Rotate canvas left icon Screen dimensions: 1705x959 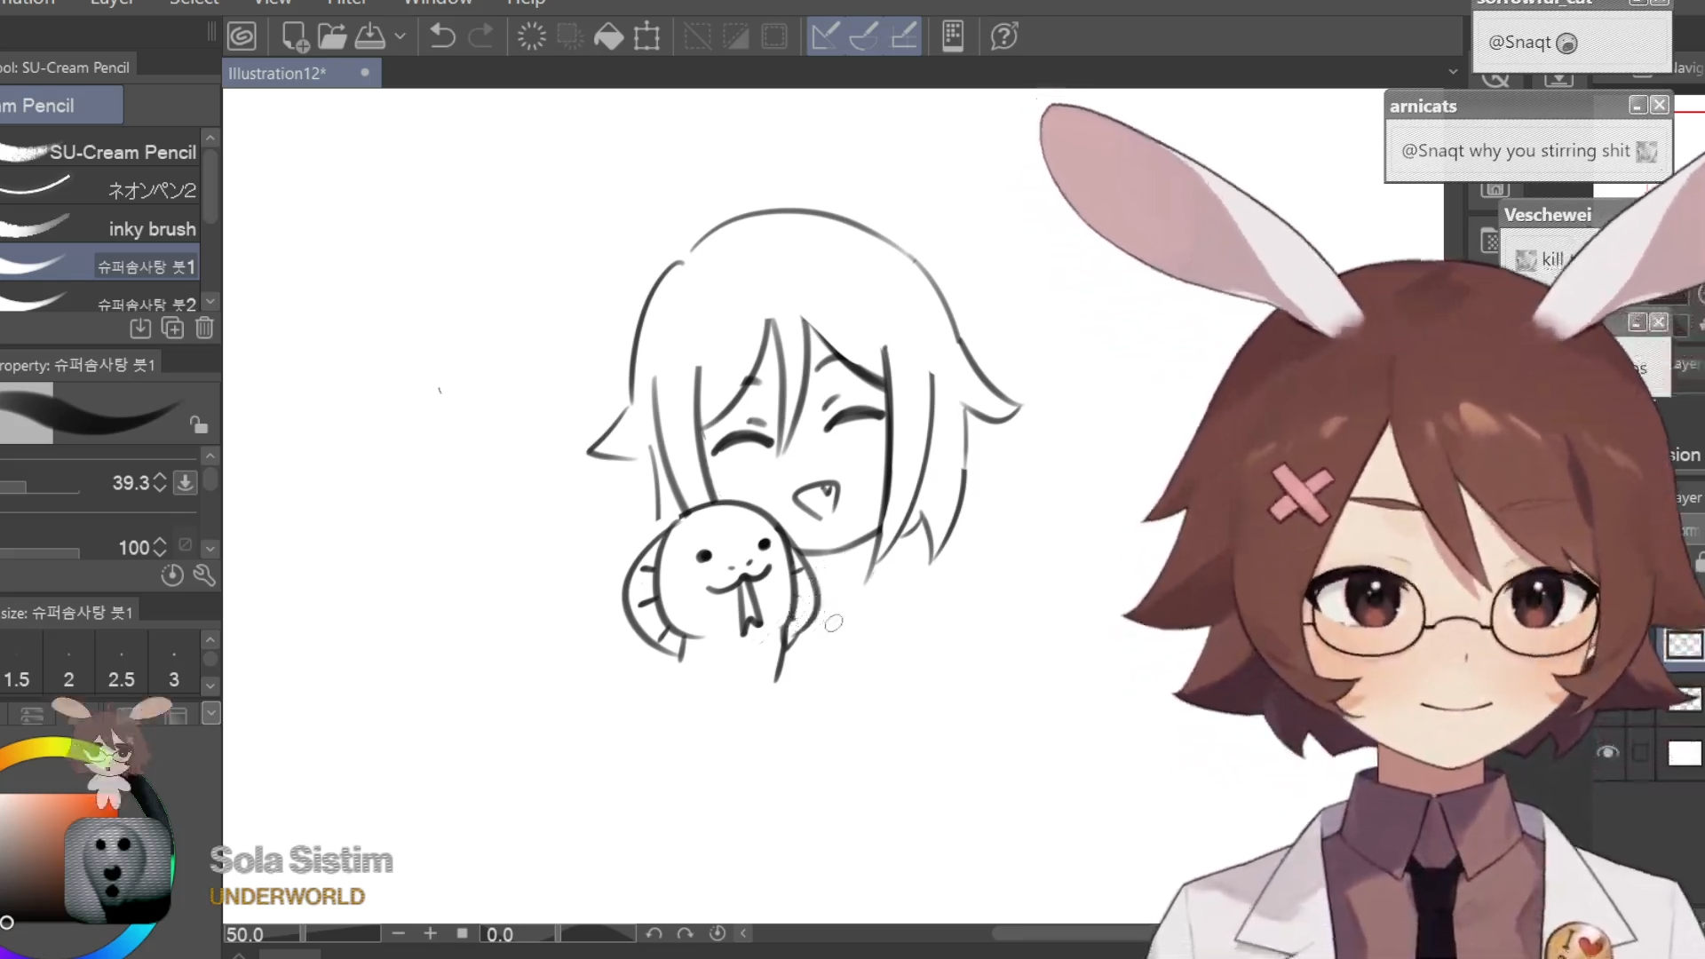coord(654,933)
